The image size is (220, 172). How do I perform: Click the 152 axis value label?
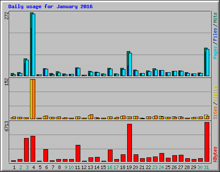(x=7, y=82)
